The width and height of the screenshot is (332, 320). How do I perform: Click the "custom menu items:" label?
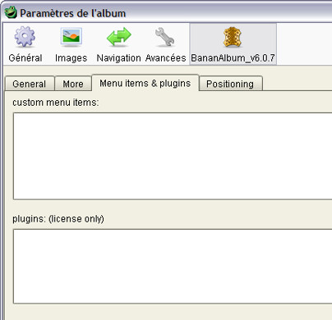click(56, 103)
